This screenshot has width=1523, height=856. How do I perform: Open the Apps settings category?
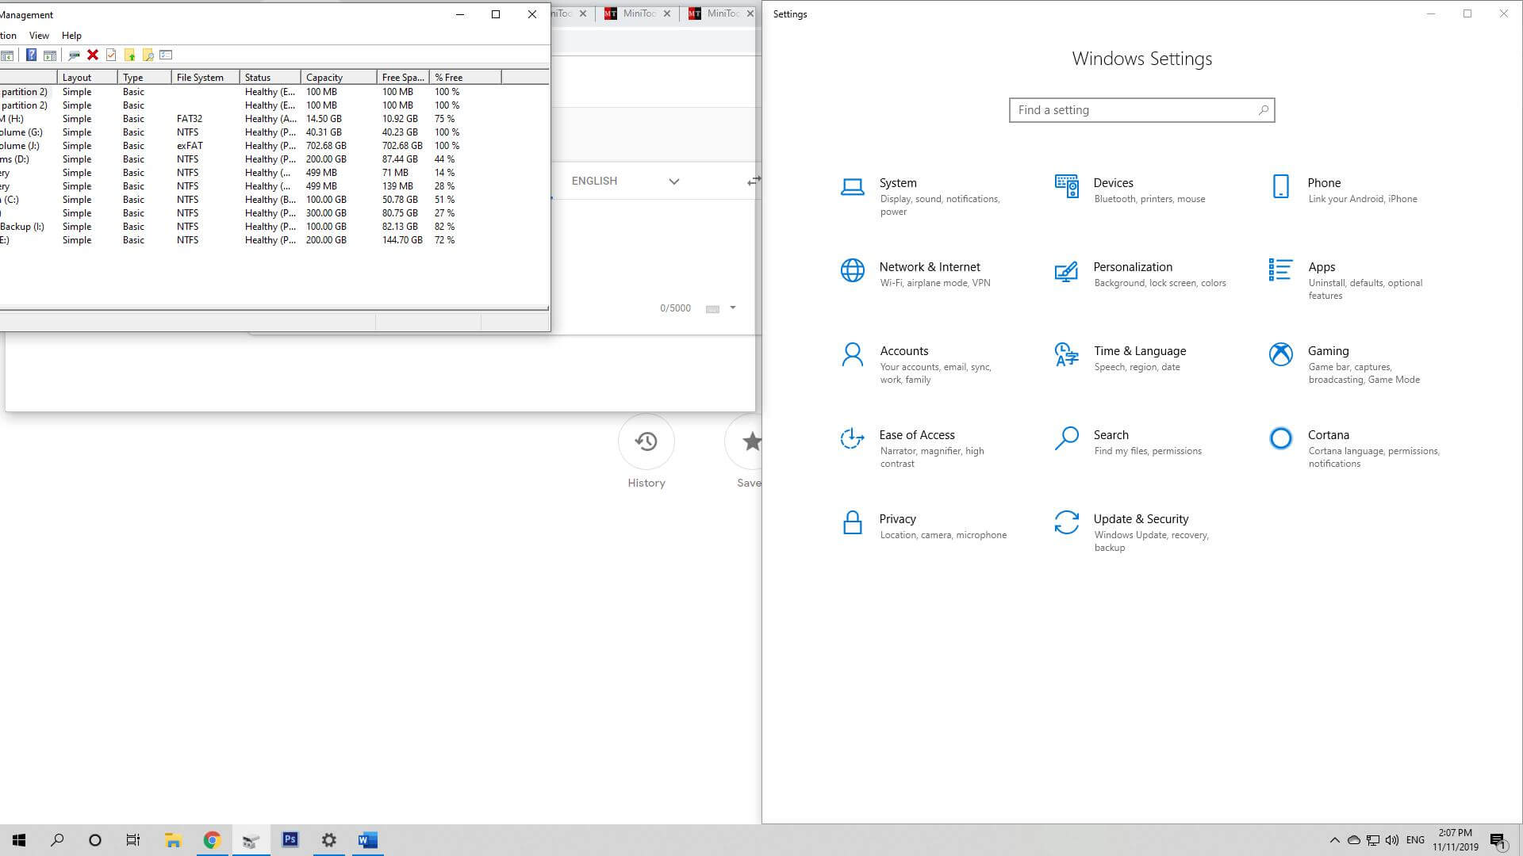pos(1352,281)
